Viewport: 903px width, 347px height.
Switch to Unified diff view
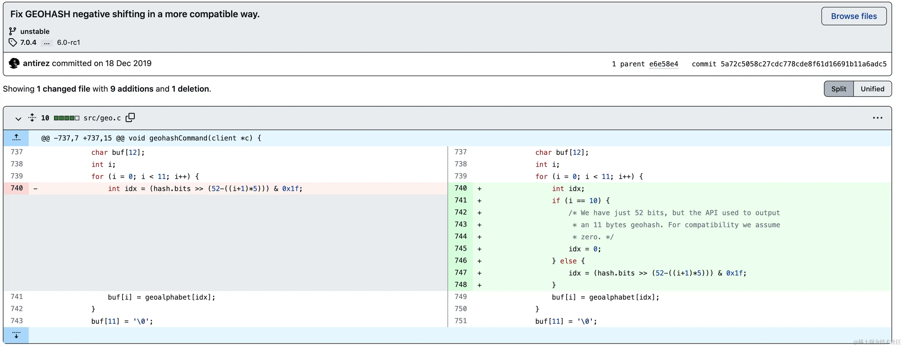tap(873, 89)
